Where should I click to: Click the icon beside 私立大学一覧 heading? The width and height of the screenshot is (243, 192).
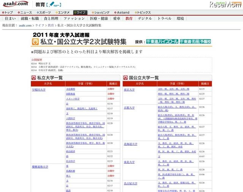[x=34, y=77]
